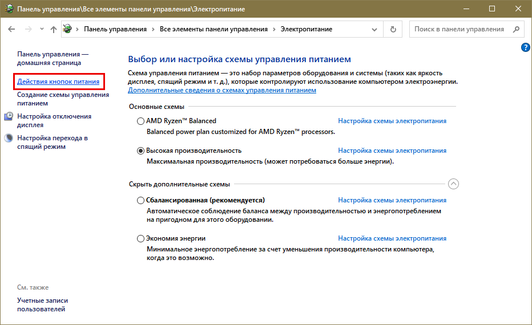The width and height of the screenshot is (532, 325).
Task: Select the Высокая производительность radio button
Action: click(x=141, y=151)
